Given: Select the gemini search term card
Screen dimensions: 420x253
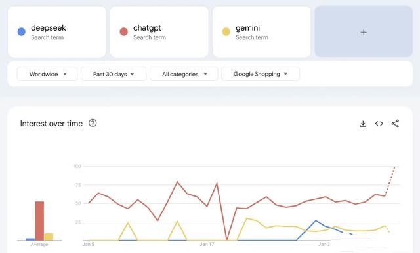Looking at the screenshot, I should (261, 32).
